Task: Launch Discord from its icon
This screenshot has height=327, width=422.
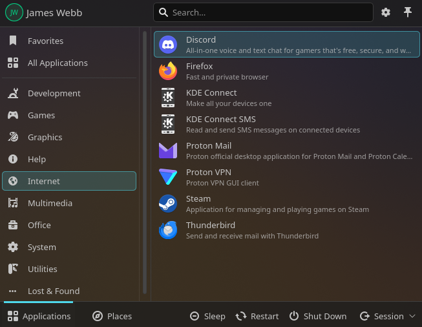Action: [x=168, y=45]
